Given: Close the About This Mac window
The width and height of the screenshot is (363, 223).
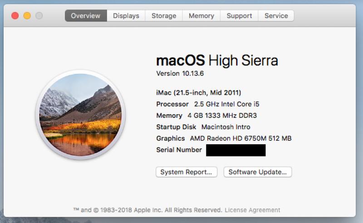Looking at the screenshot, I should click(x=15, y=16).
